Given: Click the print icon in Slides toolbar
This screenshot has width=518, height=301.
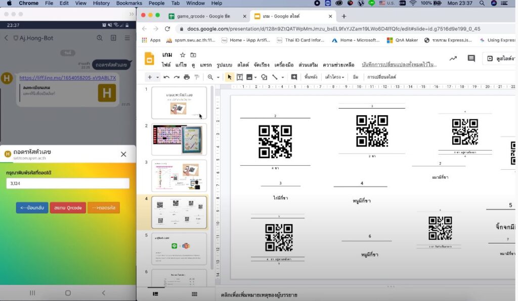Looking at the screenshot, I should 187,77.
